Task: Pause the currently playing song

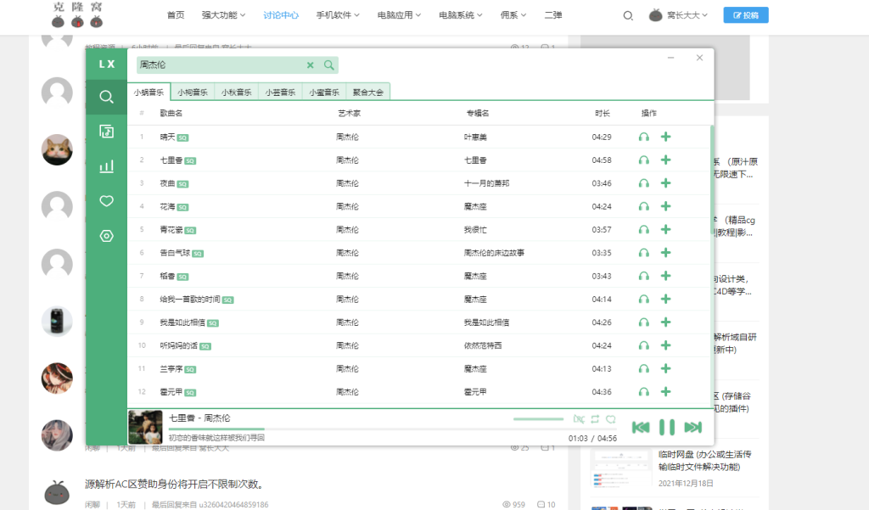Action: click(x=667, y=428)
